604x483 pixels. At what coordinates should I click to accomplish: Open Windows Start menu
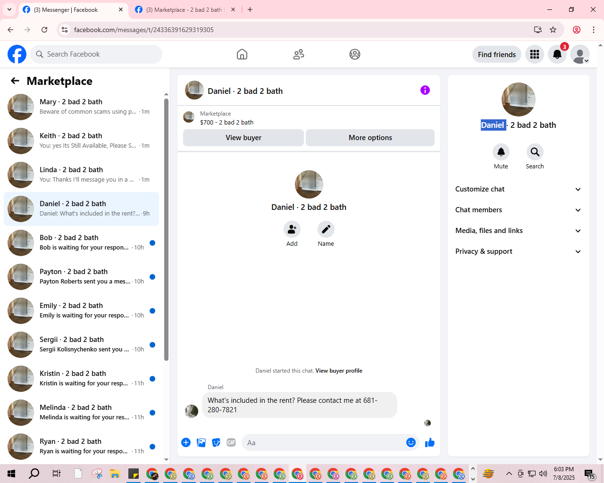[x=11, y=474]
